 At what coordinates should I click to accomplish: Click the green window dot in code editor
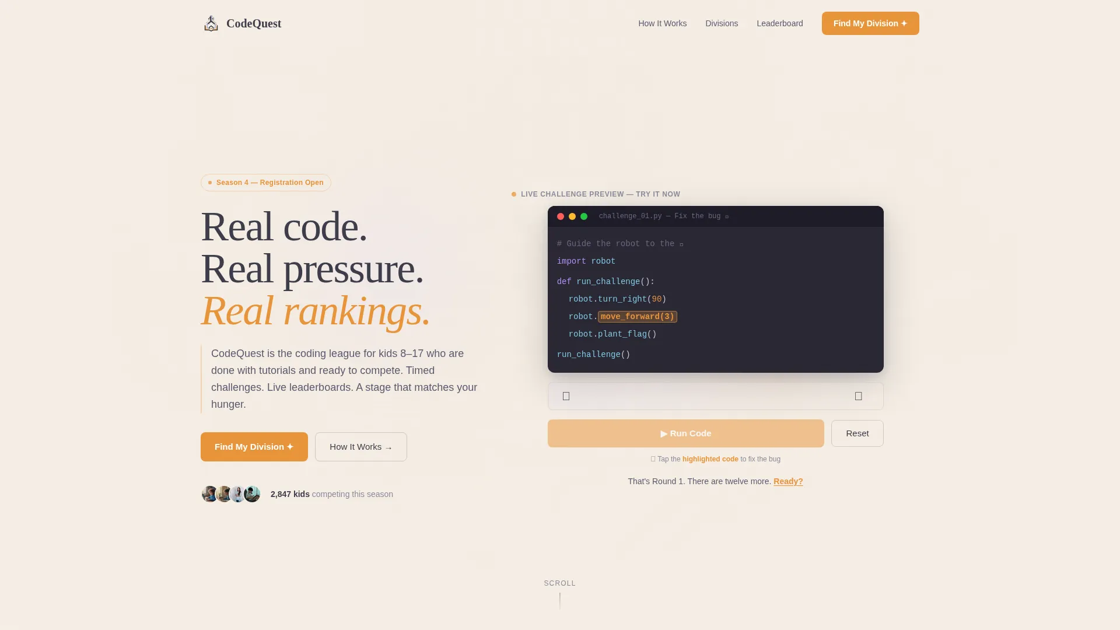point(584,216)
